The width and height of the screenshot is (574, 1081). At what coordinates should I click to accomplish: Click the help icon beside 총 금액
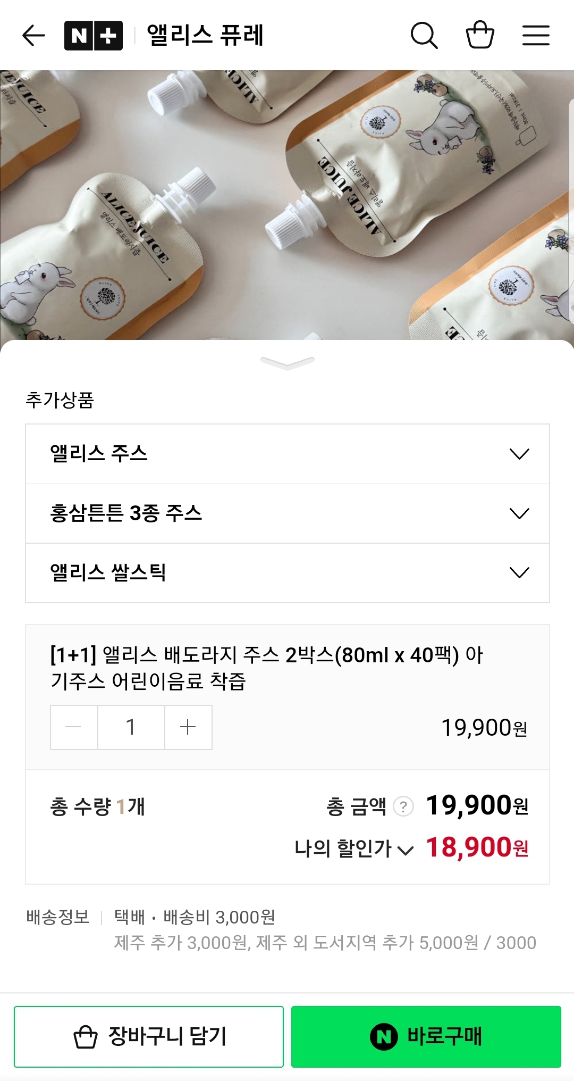[x=403, y=806]
